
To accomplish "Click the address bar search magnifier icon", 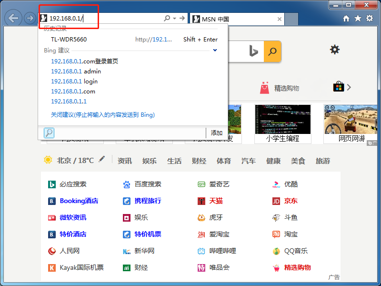I will (x=167, y=18).
